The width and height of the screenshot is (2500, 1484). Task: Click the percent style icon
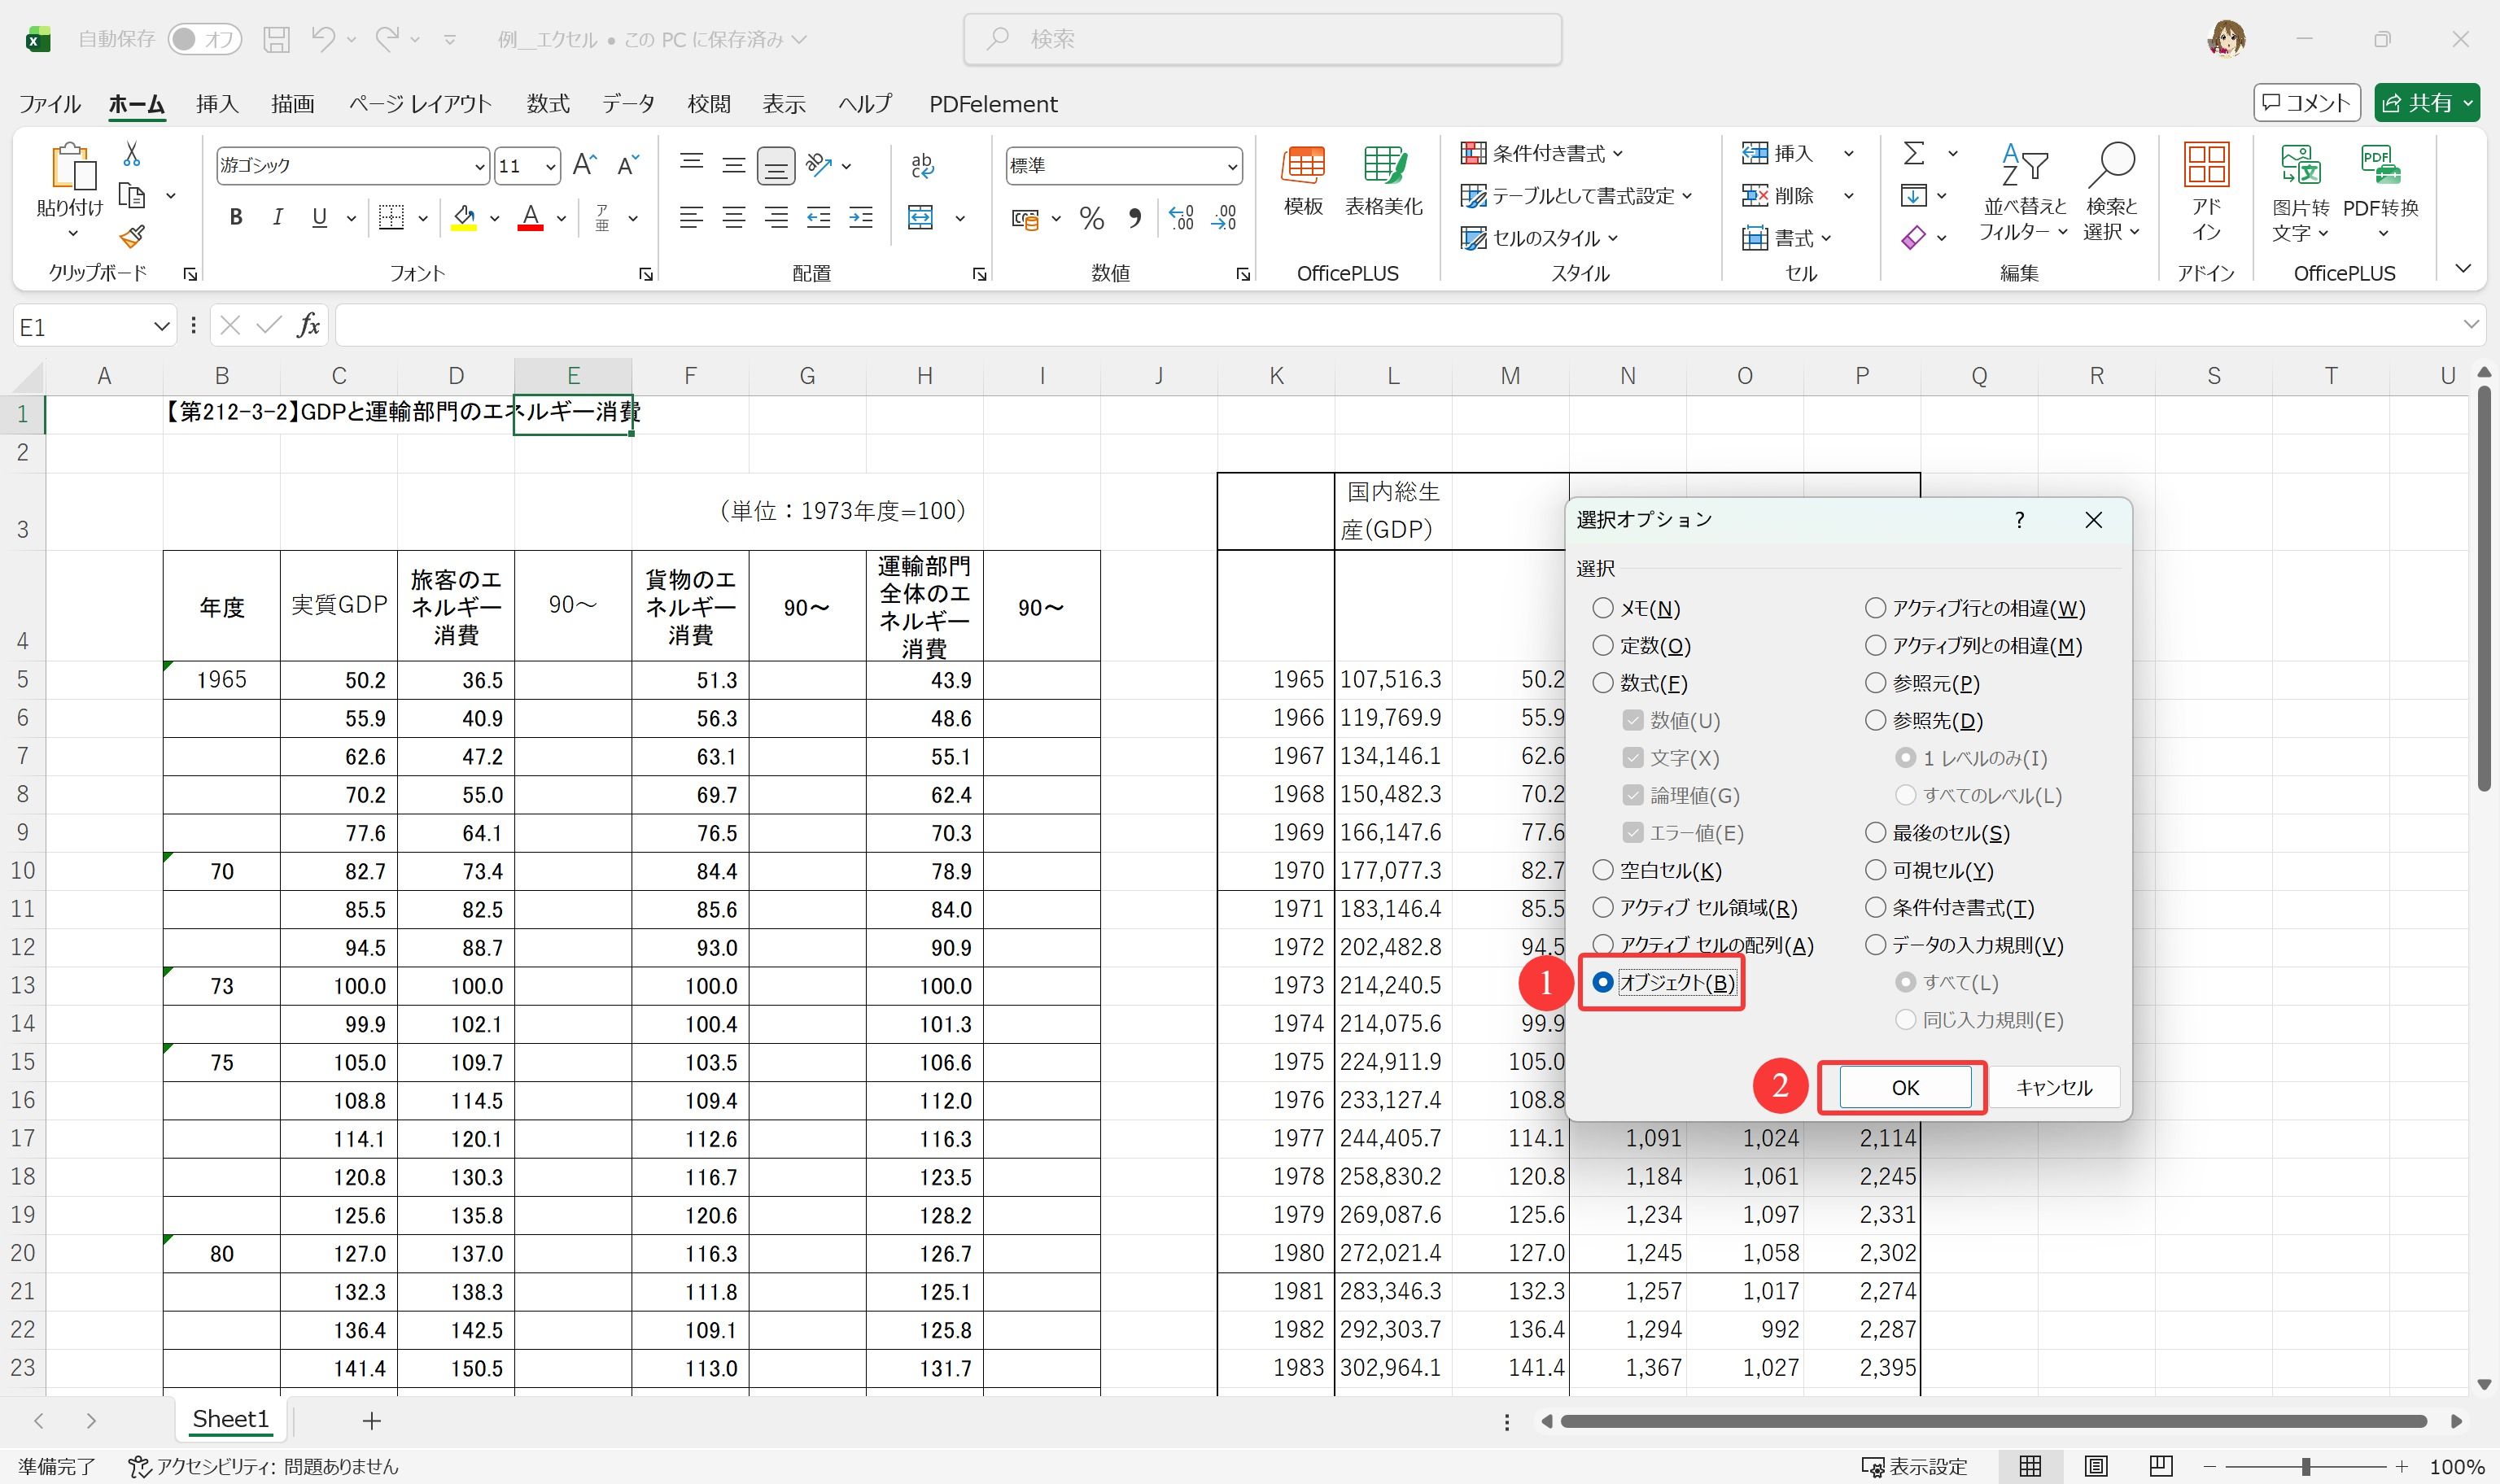[1092, 218]
